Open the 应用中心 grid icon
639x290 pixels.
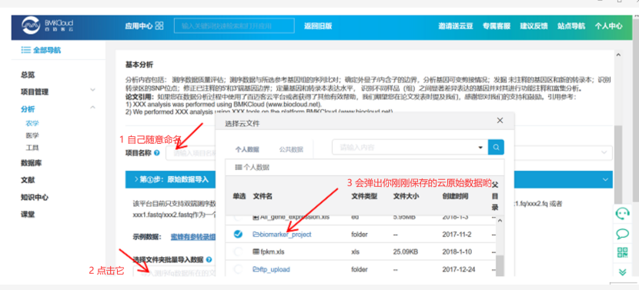pyautogui.click(x=159, y=26)
